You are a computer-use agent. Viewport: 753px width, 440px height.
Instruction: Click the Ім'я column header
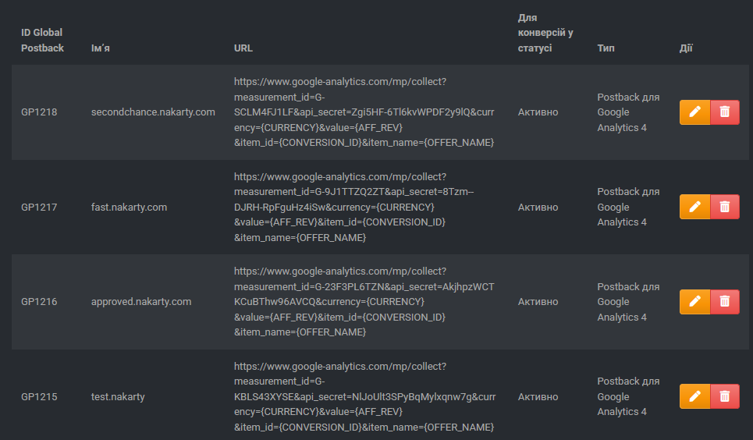[x=101, y=48]
